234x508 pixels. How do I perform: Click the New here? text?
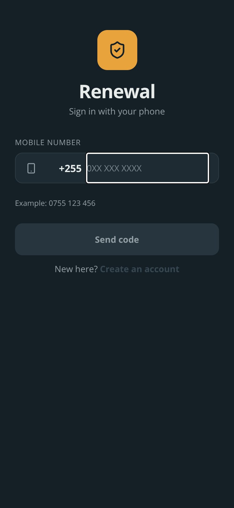pos(76,269)
